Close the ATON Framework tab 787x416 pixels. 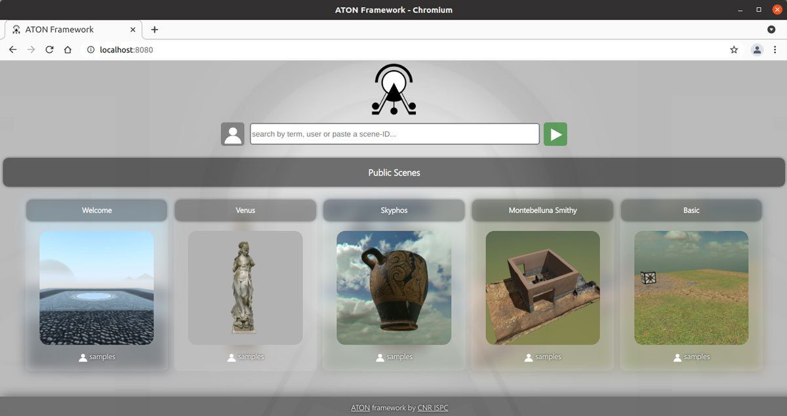click(x=132, y=29)
